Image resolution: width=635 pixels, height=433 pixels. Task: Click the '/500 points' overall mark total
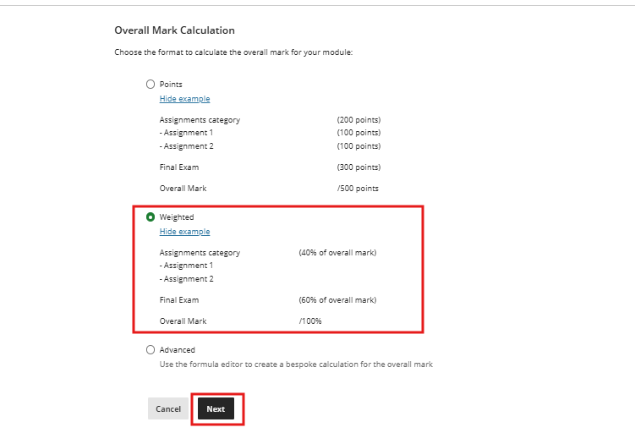click(x=358, y=189)
